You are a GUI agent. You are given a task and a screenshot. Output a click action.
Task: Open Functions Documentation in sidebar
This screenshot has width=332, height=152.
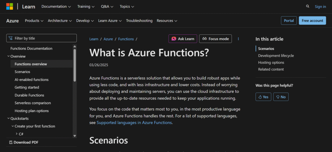click(31, 49)
